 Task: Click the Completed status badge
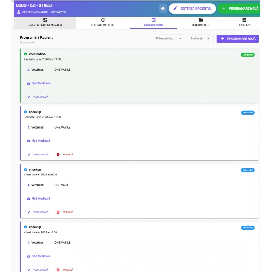[x=248, y=55]
